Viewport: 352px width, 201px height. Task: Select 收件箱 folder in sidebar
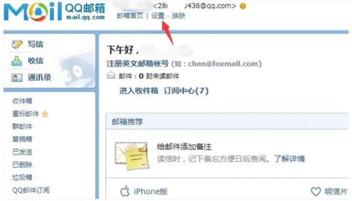pyautogui.click(x=22, y=101)
